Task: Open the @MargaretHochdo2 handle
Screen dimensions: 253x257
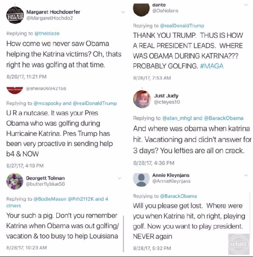Action: [50, 18]
